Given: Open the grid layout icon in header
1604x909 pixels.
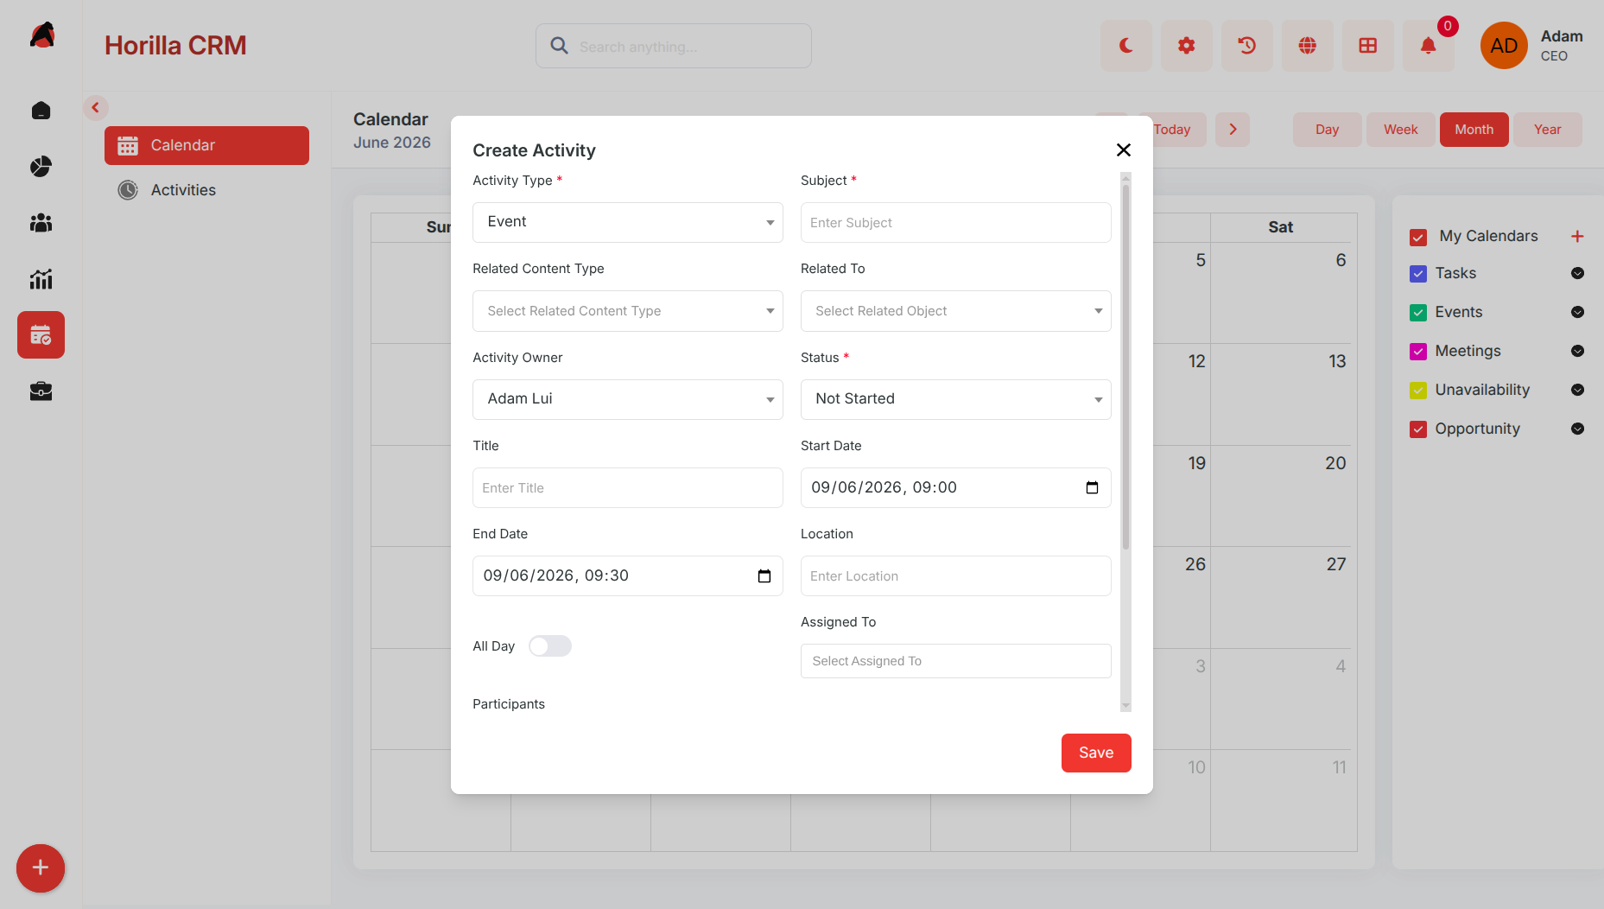Looking at the screenshot, I should tap(1367, 46).
